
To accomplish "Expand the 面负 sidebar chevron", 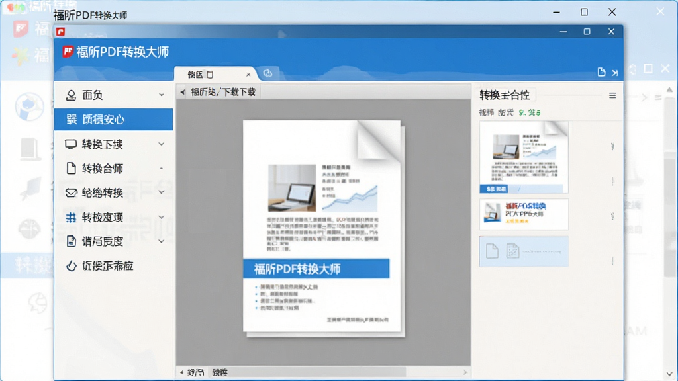I will (162, 95).
